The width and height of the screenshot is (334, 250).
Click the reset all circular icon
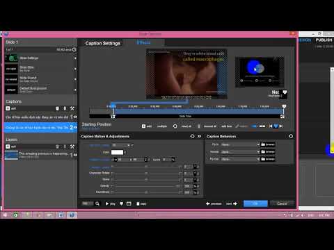pyautogui.click(x=175, y=126)
